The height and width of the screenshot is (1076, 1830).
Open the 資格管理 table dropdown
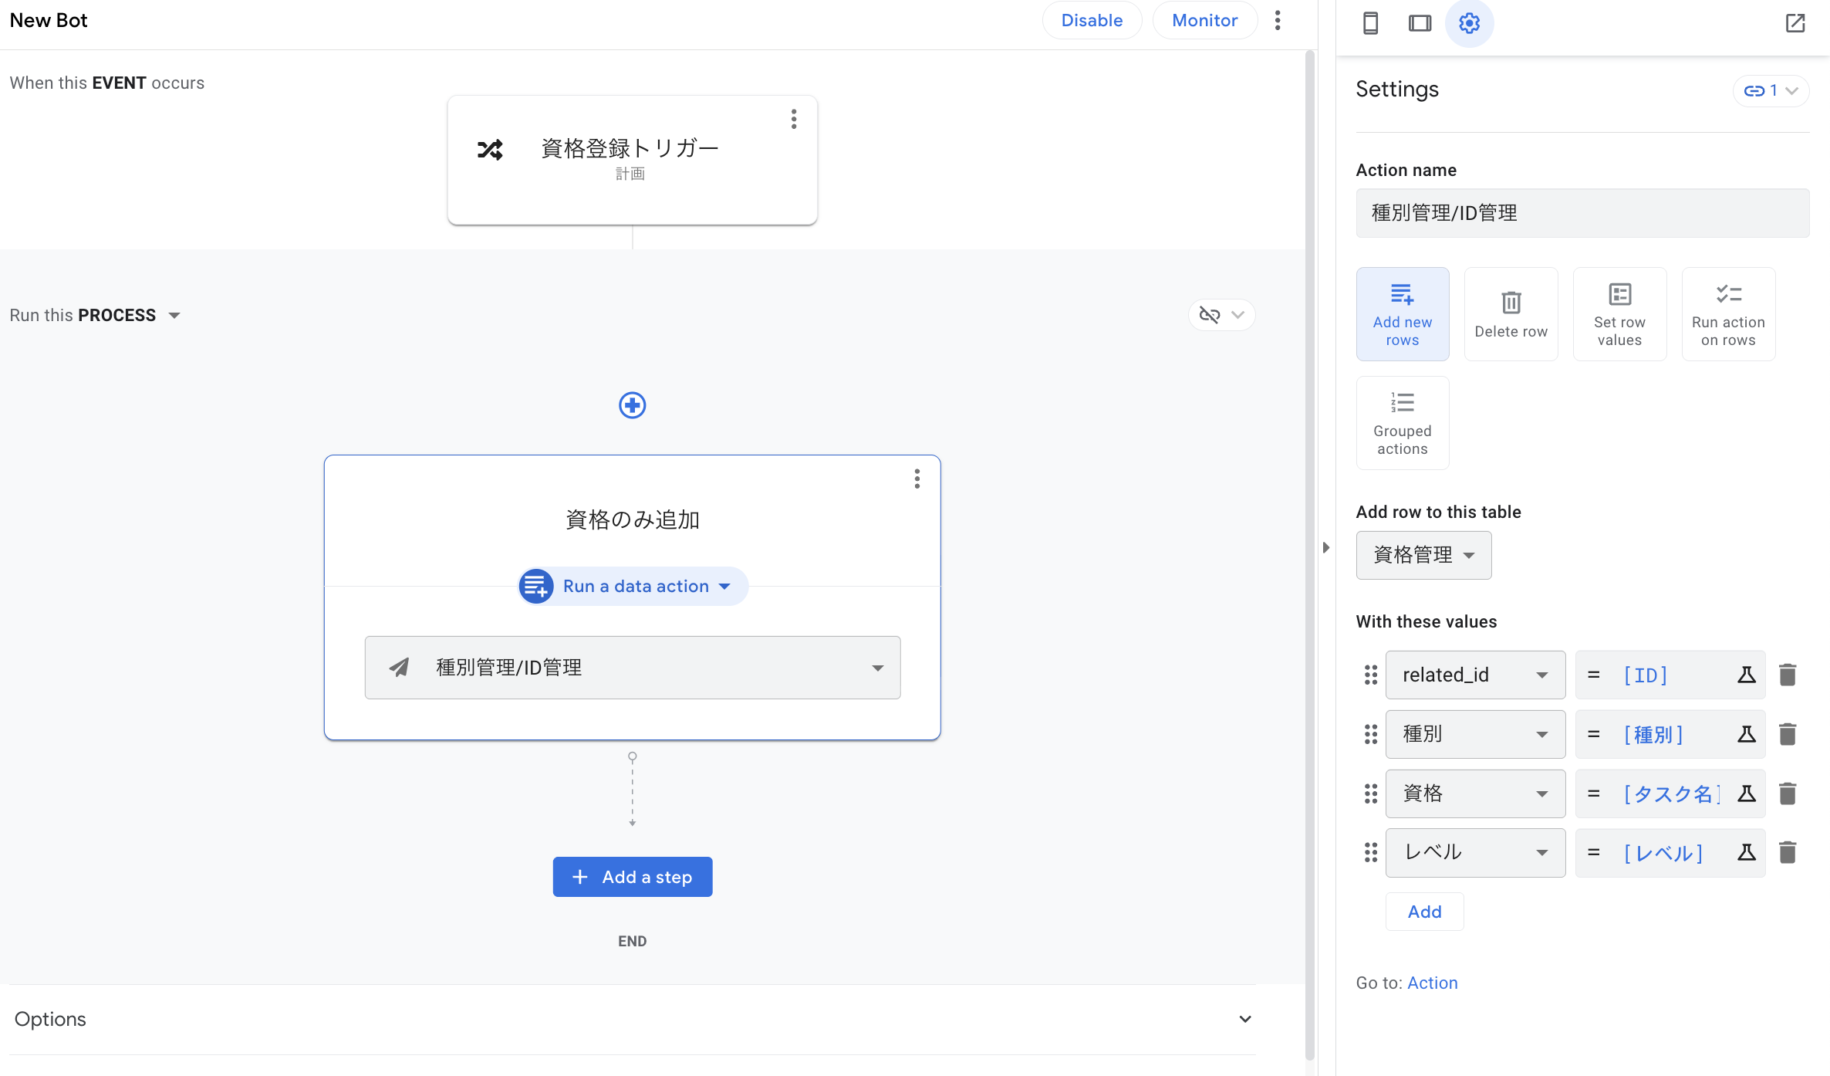(x=1423, y=555)
